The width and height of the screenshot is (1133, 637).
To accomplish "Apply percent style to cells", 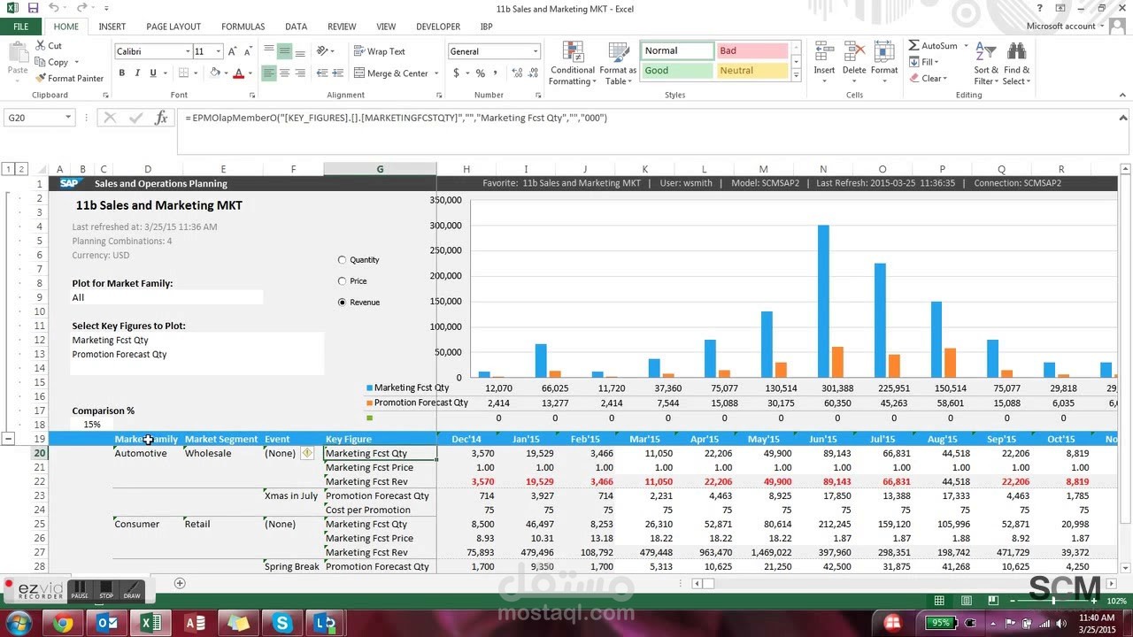I will click(480, 73).
